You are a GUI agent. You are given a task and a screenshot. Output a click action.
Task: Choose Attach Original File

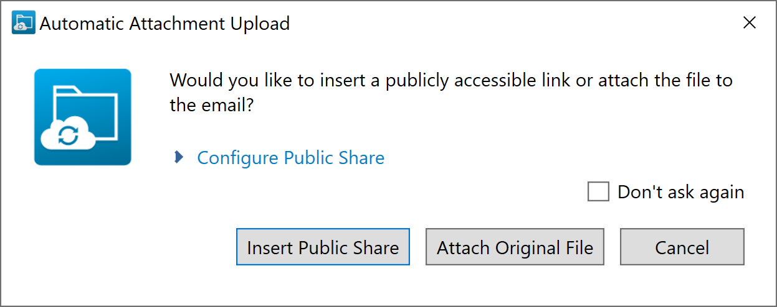pyautogui.click(x=515, y=247)
